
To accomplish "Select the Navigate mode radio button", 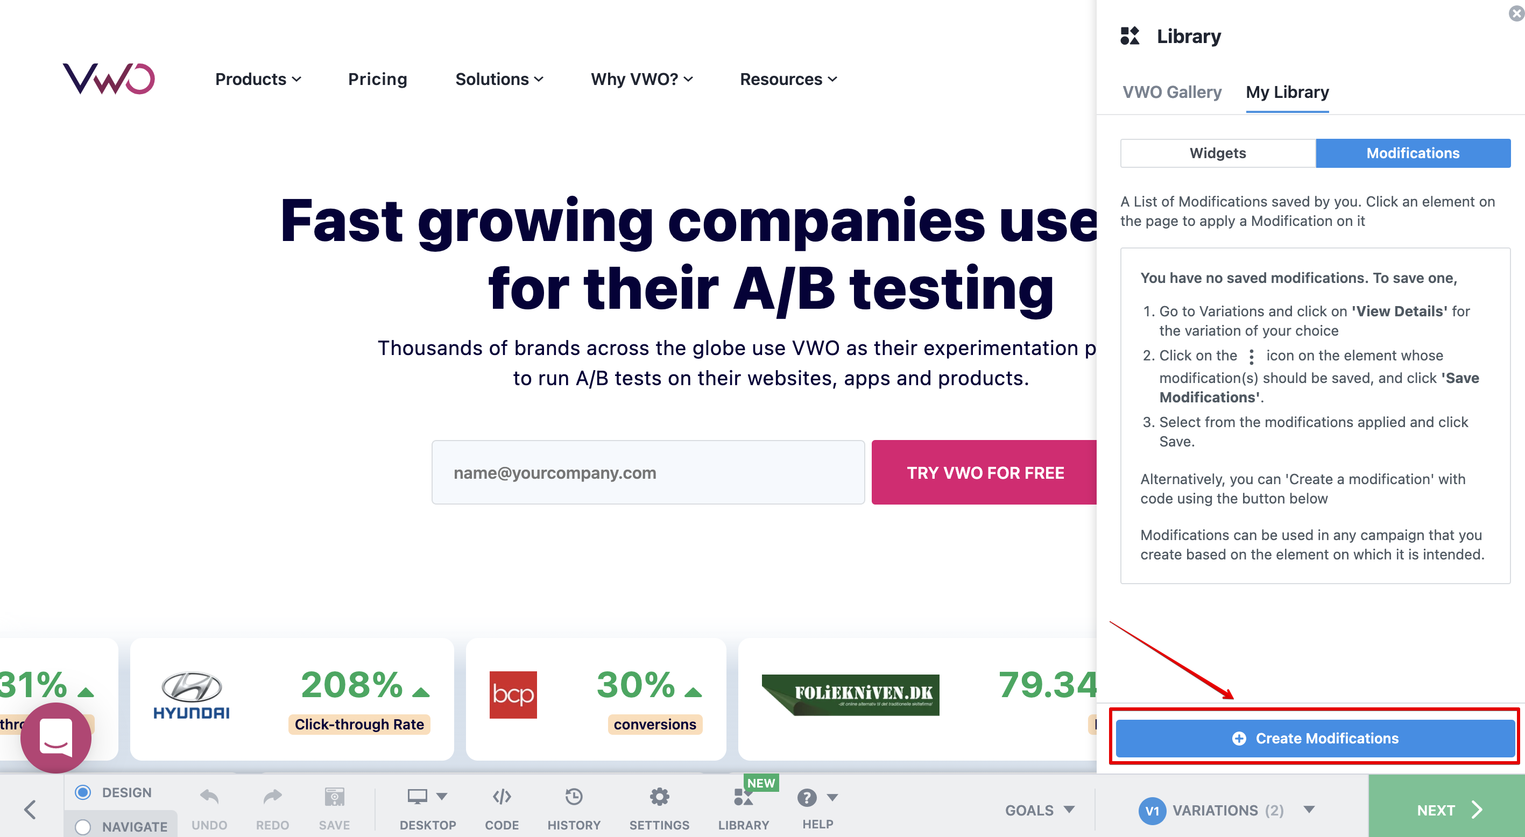I will point(83,826).
